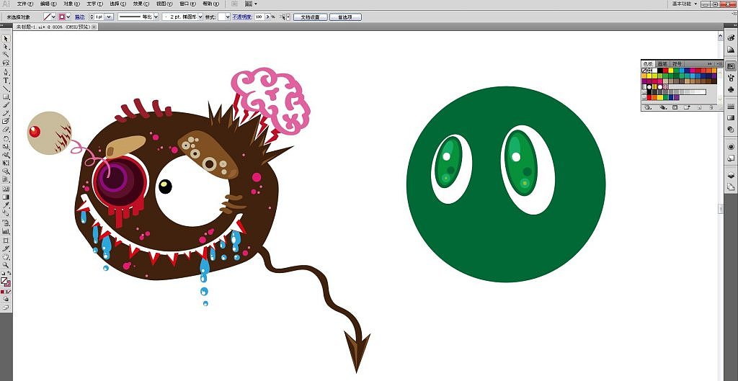Select the Eraser tool

pos(6,129)
